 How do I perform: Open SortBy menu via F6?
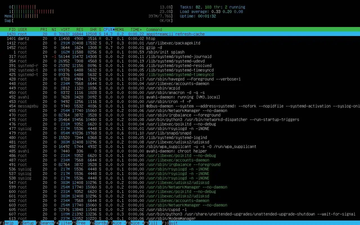click(99, 223)
